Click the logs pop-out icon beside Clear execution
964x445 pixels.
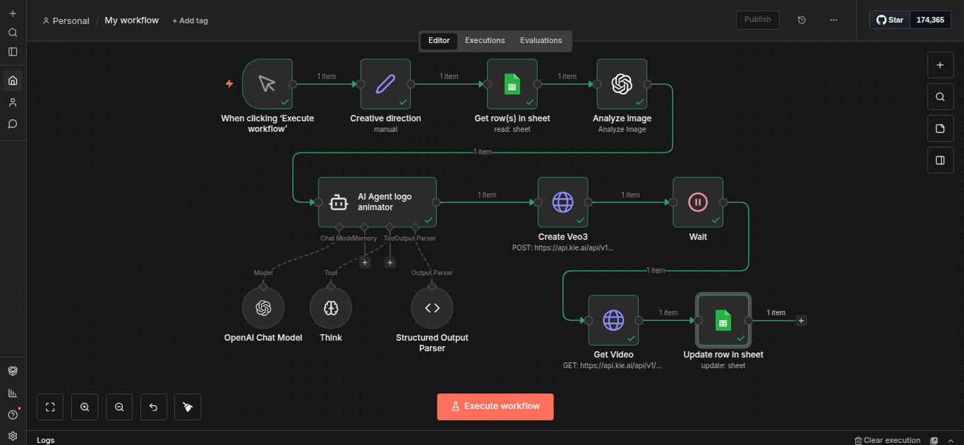(x=934, y=440)
